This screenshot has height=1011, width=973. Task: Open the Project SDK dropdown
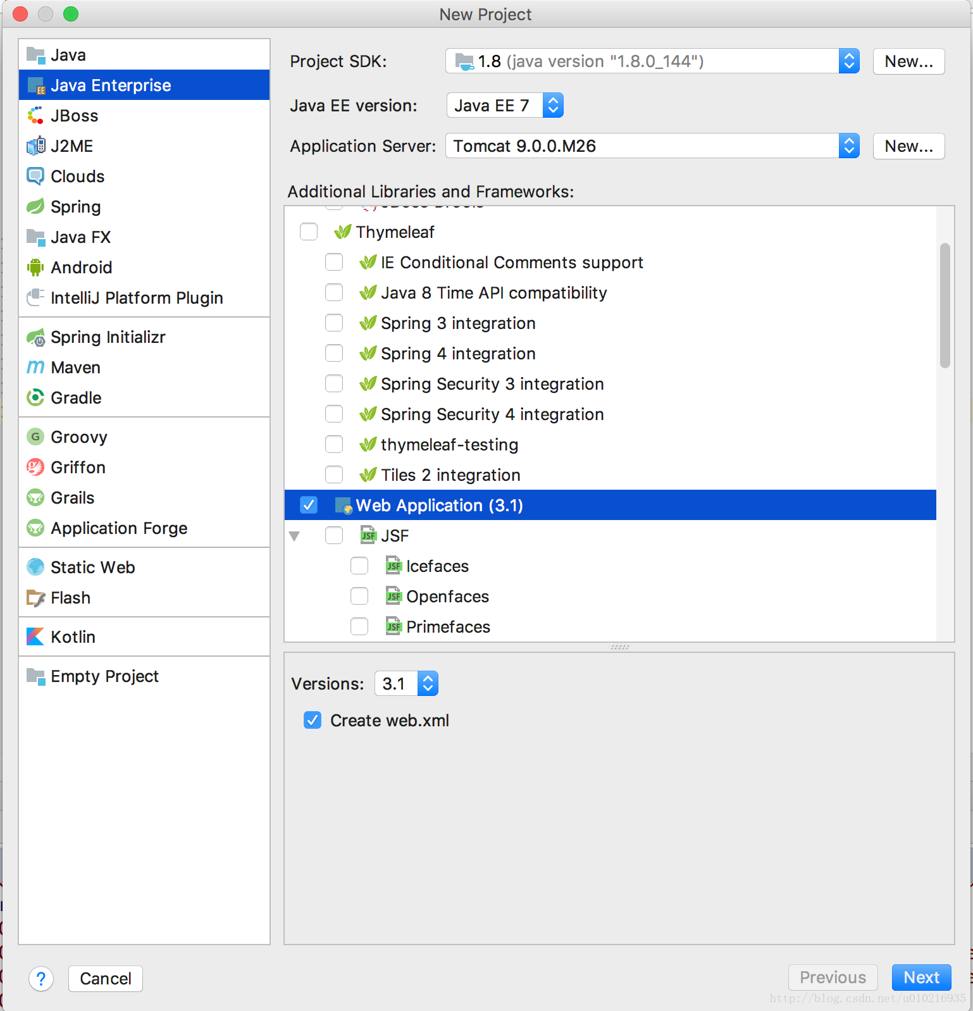[x=652, y=61]
